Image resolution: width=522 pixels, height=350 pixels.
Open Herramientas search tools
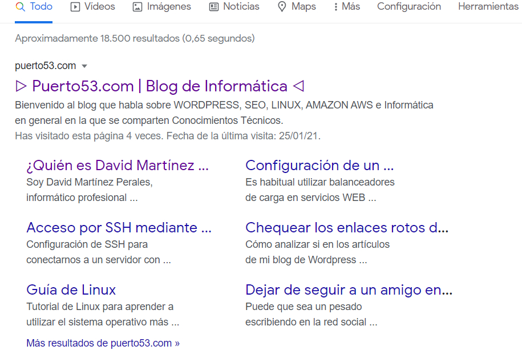coord(488,7)
